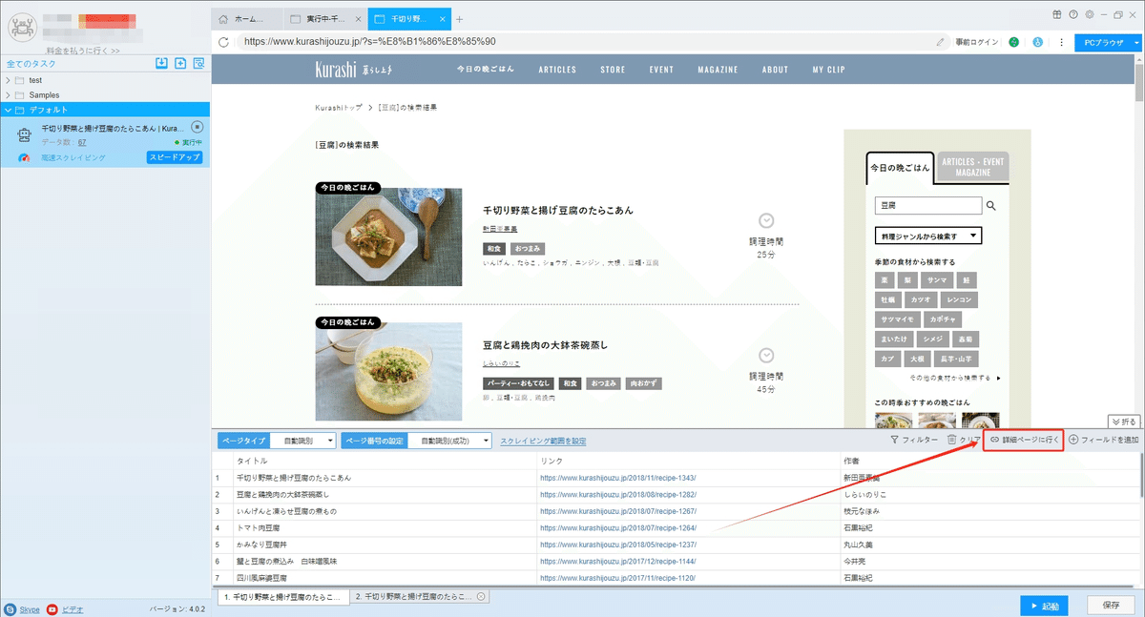Screen dimensions: 1145x617
Task: Click the video icon next to ビデオ
Action: coord(52,608)
